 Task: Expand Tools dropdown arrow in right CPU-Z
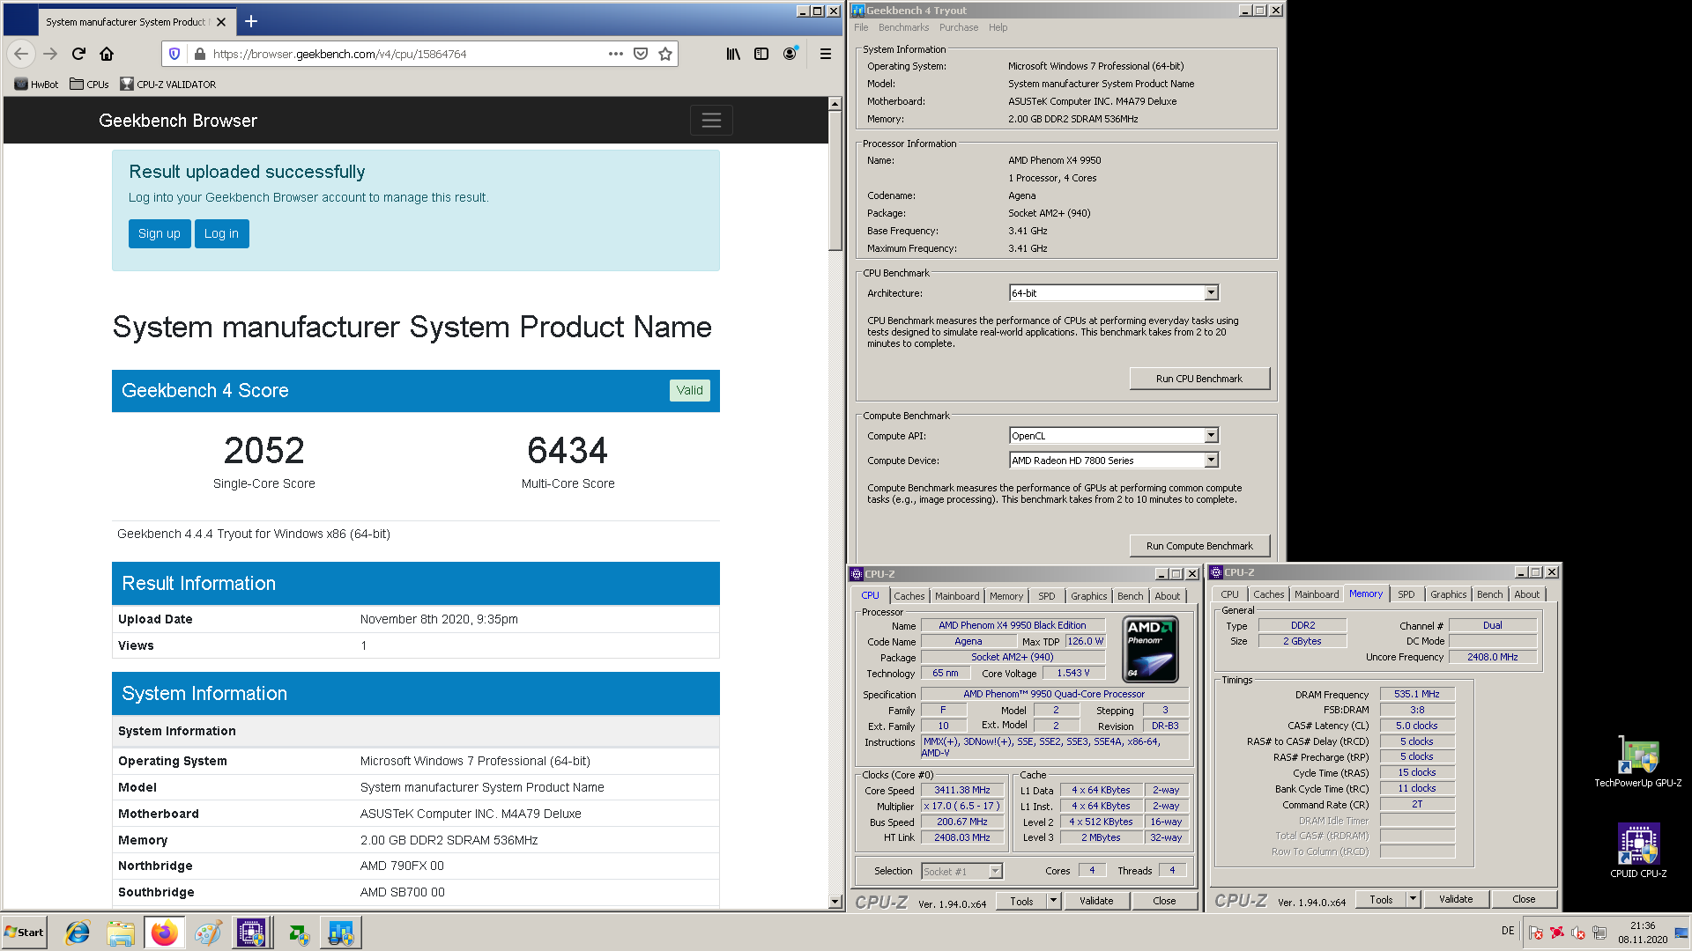coord(1413,898)
